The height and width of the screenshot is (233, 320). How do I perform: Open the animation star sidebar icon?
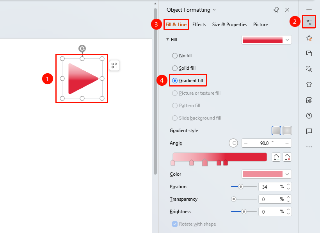point(309,38)
